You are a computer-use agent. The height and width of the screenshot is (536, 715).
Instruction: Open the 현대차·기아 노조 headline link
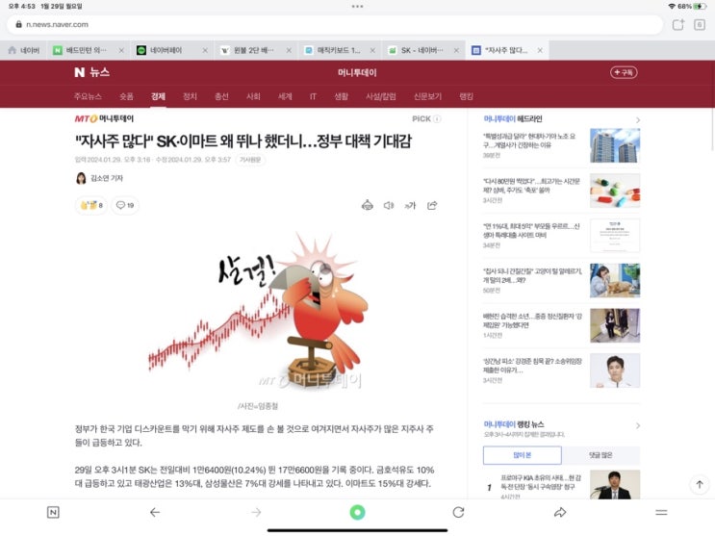[x=530, y=140]
